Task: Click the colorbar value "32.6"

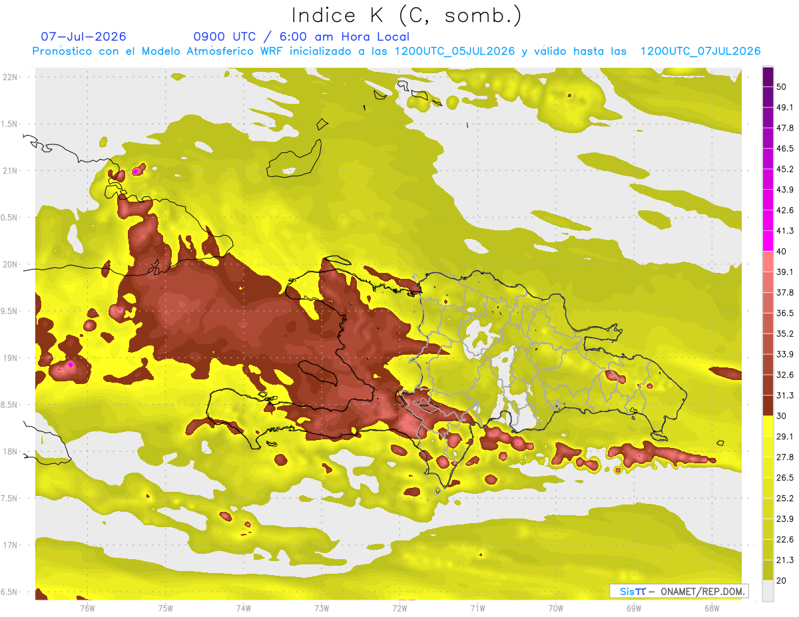Action: [785, 375]
